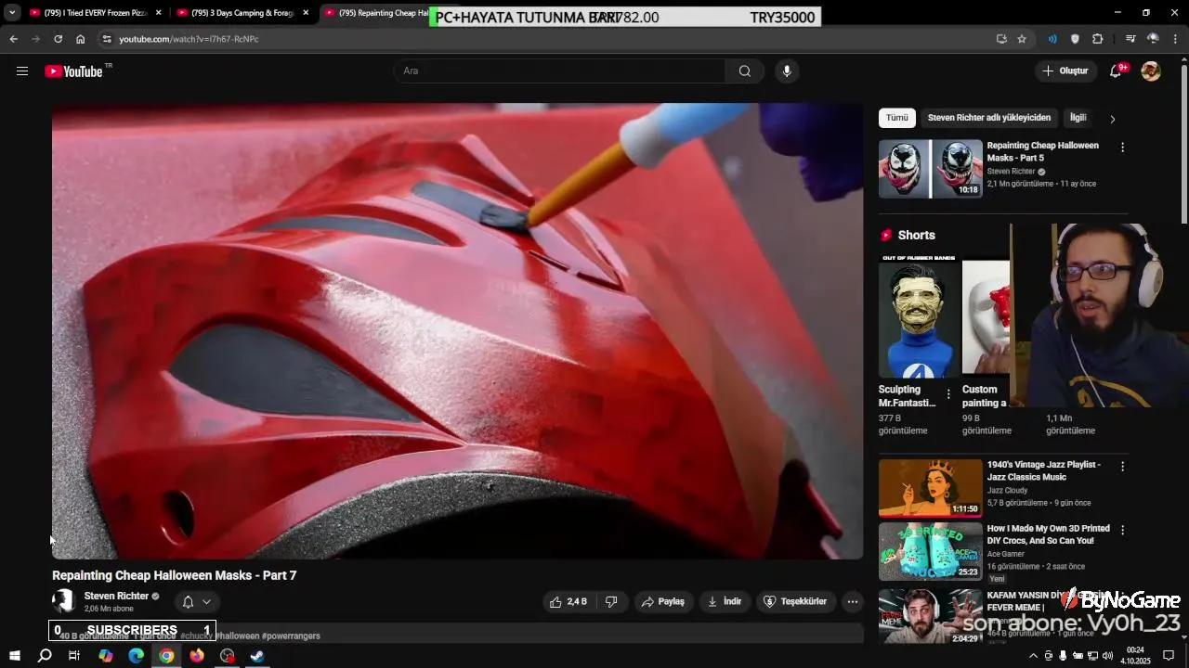
Task: Click the search magnifier button
Action: [x=745, y=71]
